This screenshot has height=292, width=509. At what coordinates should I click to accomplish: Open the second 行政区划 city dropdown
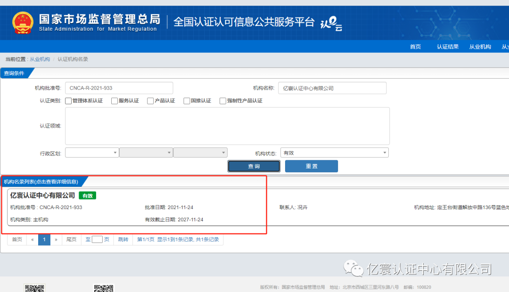(x=146, y=153)
